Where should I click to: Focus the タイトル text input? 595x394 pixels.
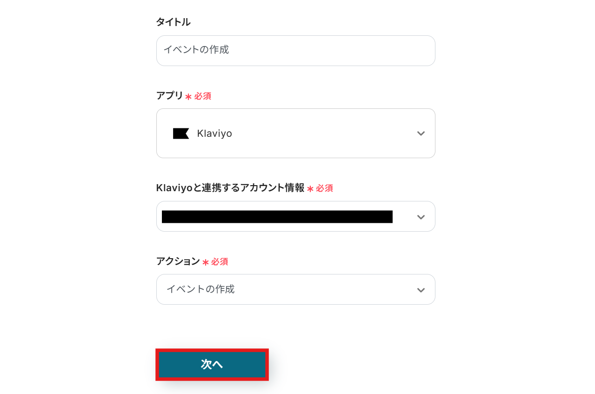click(x=295, y=51)
